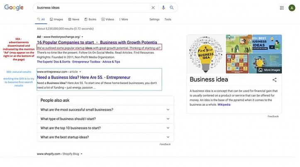Switch to the Images tab

click(56, 19)
